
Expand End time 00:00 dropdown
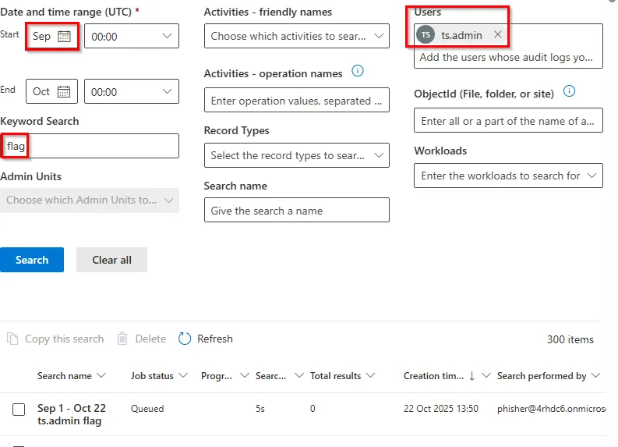168,92
